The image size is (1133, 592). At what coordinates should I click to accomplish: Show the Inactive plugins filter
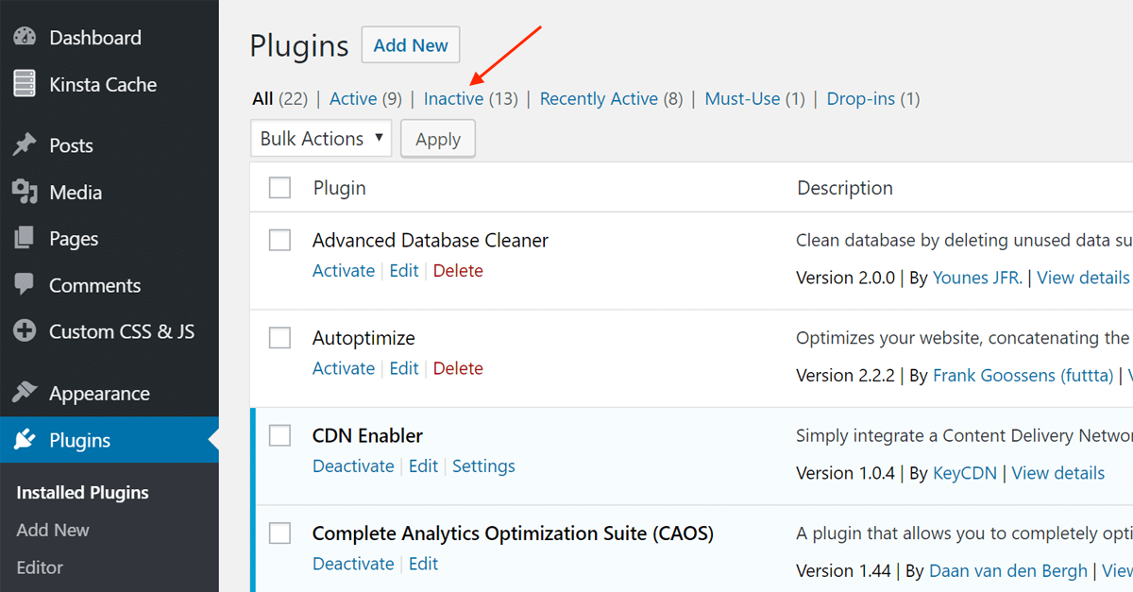(453, 98)
